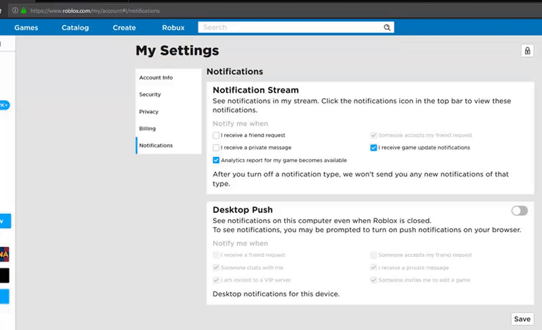Open the Create page from navbar
This screenshot has width=542, height=330.
(124, 28)
